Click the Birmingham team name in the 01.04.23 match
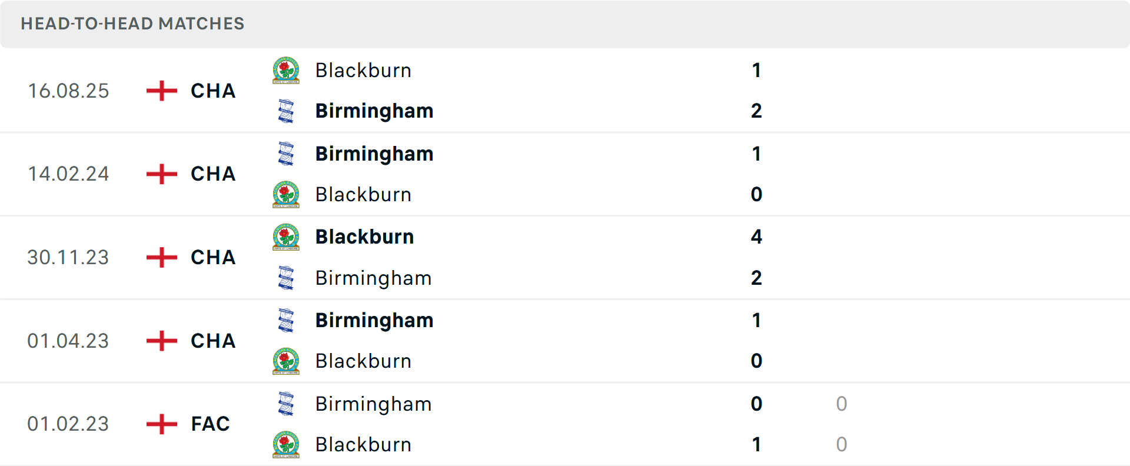Image resolution: width=1130 pixels, height=466 pixels. pos(374,321)
